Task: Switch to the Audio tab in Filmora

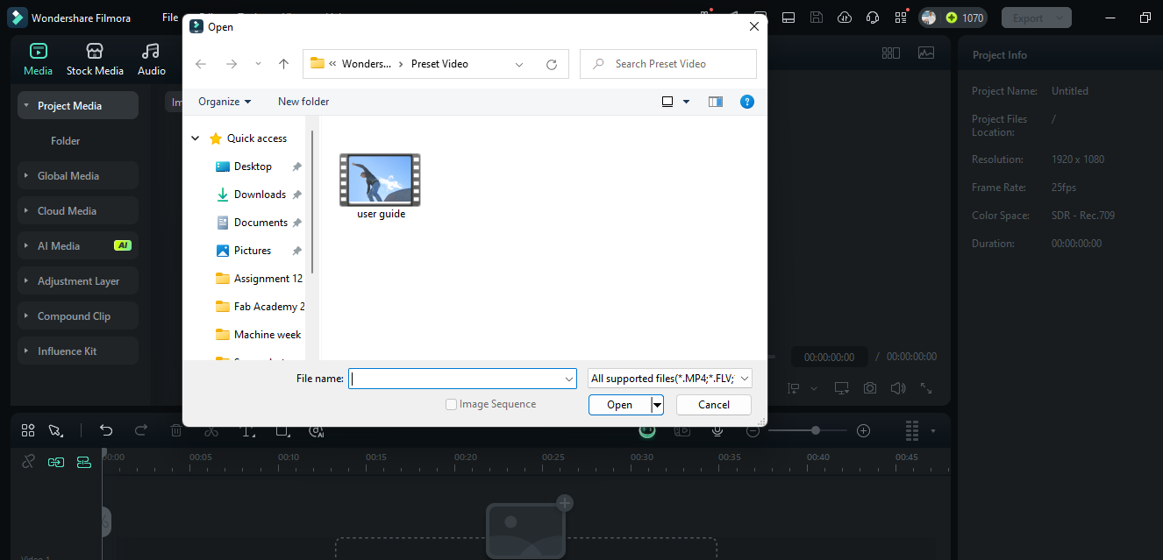Action: click(151, 59)
